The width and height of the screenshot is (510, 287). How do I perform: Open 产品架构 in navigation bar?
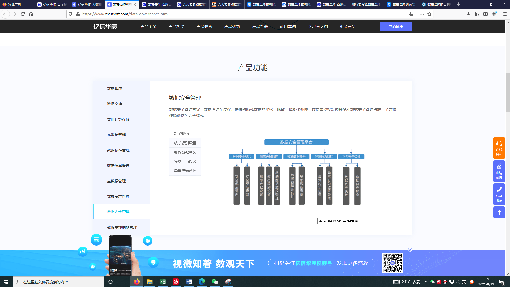coord(204,27)
